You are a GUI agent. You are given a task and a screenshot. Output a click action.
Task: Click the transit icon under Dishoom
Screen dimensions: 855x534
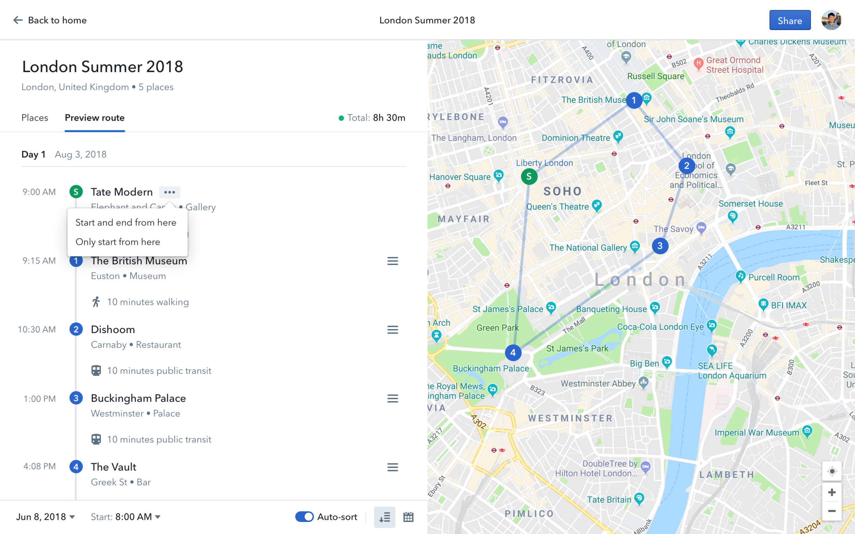96,370
